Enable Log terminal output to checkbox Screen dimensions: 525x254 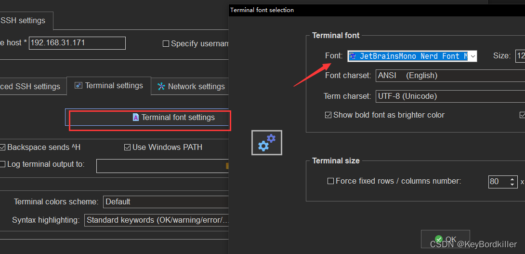[x=3, y=164]
